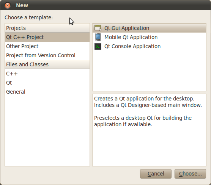
Task: Click the New dialog title bar
Action: click(106, 5)
